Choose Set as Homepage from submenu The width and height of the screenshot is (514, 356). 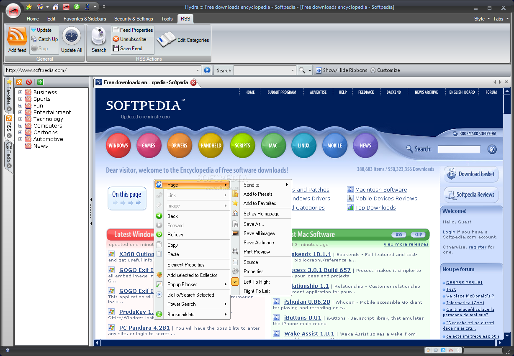(261, 214)
